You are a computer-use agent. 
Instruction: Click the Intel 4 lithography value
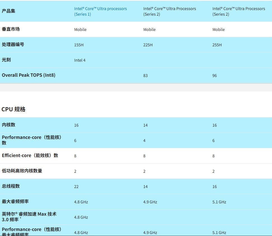click(80, 60)
